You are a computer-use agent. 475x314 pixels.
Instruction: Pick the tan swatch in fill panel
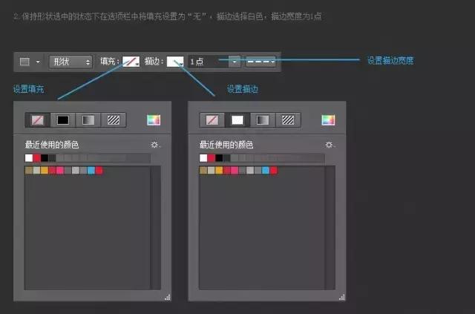tap(29, 170)
